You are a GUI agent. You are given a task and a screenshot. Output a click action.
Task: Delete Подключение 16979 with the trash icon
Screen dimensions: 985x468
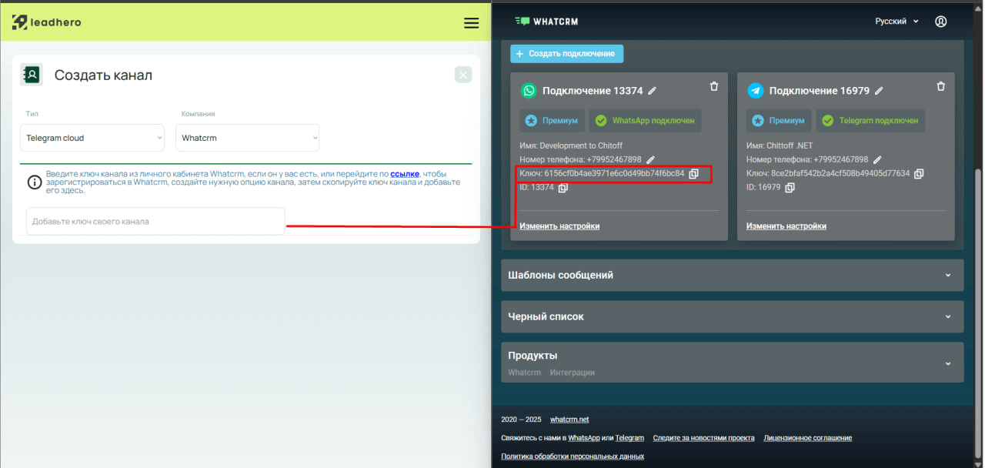click(x=940, y=86)
